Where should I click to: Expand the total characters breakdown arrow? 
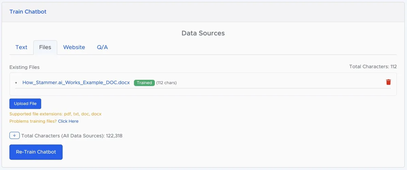14,136
